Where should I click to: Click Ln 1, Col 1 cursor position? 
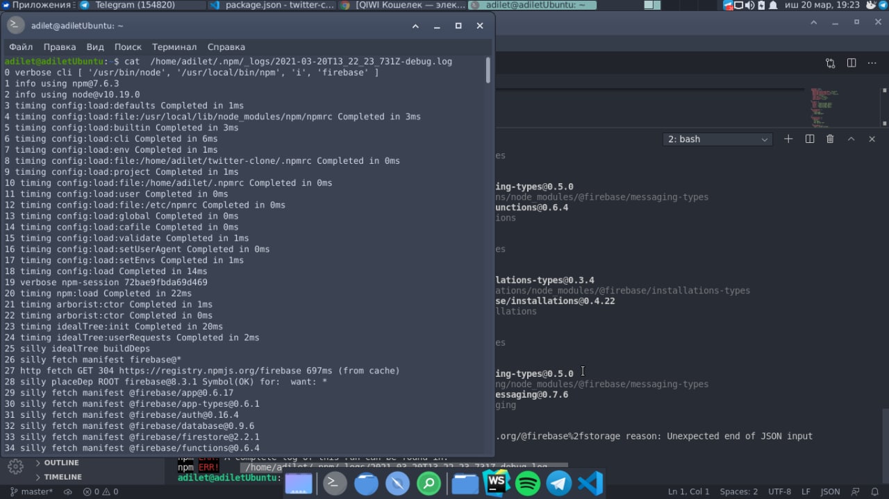pyautogui.click(x=688, y=491)
